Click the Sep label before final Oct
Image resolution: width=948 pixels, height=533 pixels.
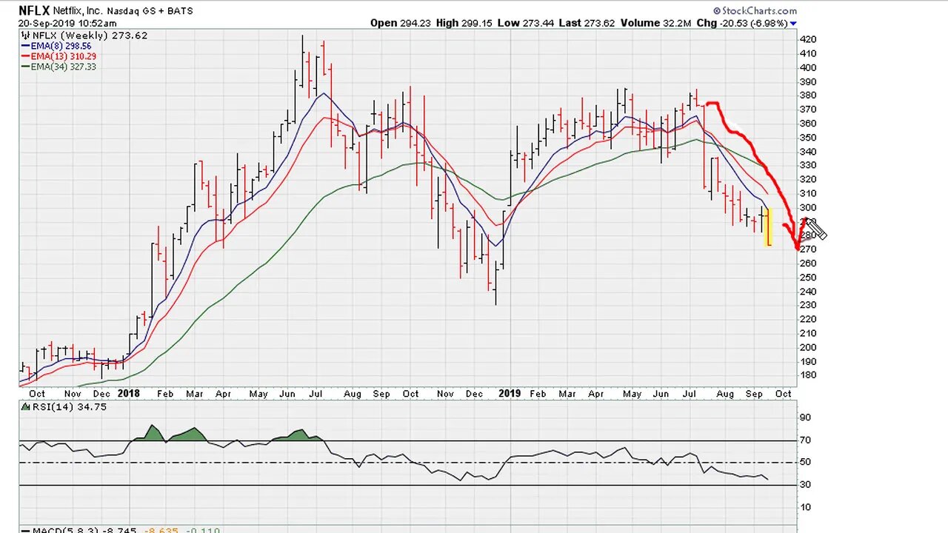pos(754,394)
